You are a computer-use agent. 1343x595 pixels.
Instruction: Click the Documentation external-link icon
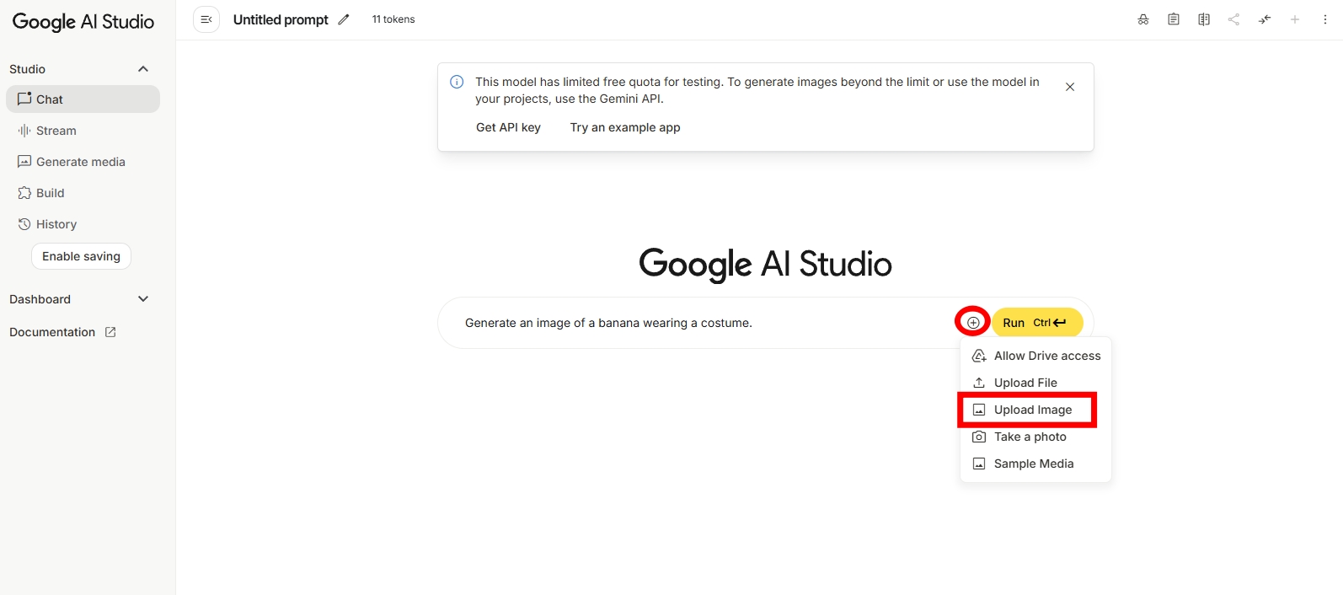110,332
